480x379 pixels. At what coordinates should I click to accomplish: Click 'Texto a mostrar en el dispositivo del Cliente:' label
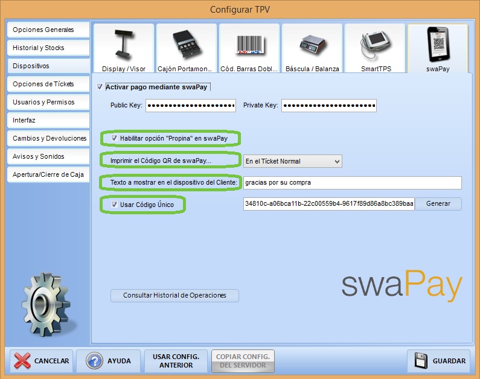(173, 182)
